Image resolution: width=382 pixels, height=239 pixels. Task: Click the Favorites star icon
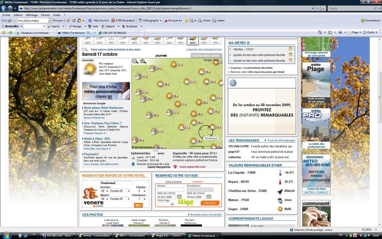(x=4, y=33)
